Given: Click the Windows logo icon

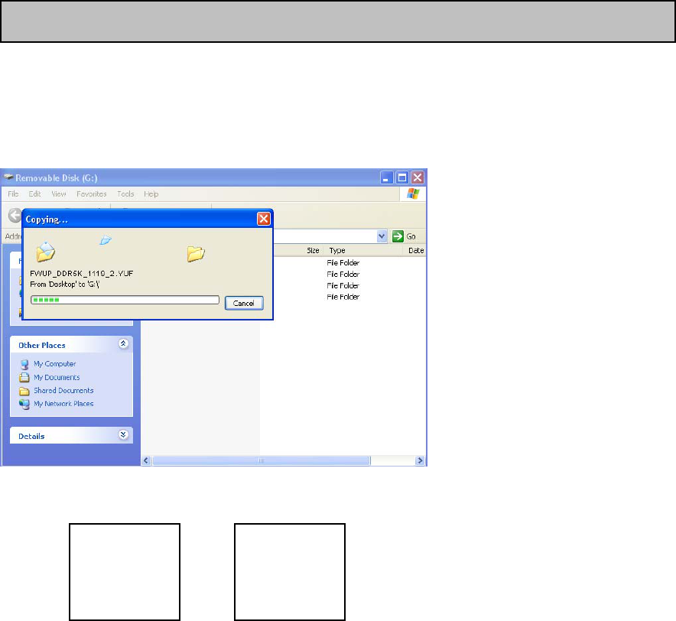Looking at the screenshot, I should (x=413, y=193).
